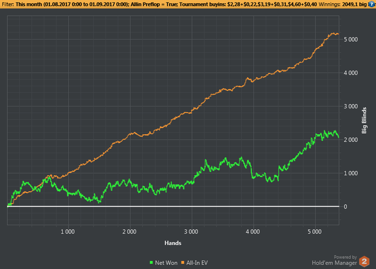This screenshot has height=269, width=376.
Task: Click the Hold'em Manager 2 logo icon
Action: pos(364,261)
